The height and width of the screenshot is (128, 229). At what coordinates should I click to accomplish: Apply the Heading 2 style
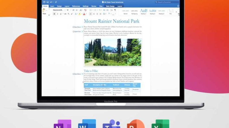153,12
